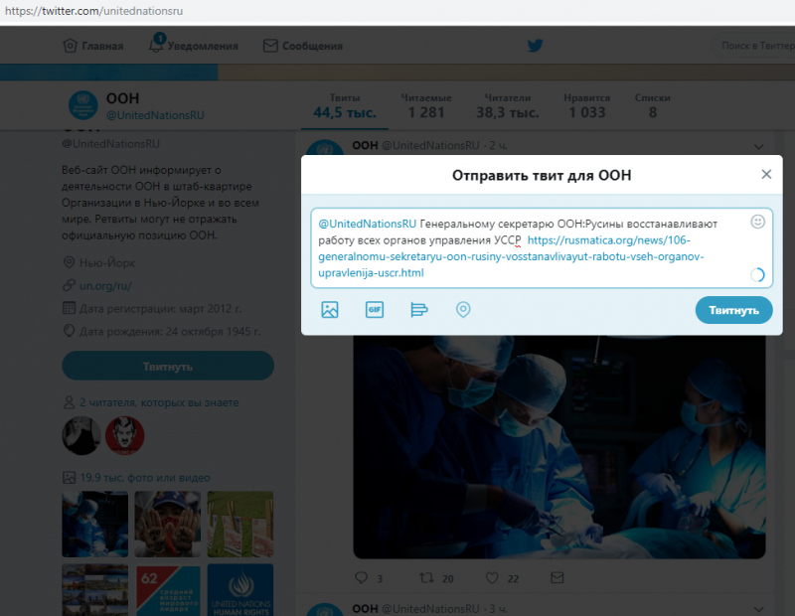The image size is (795, 616).
Task: Add a poll to the tweet
Action: [x=418, y=309]
